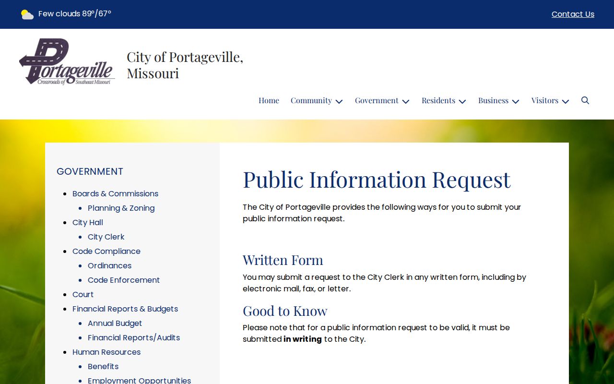Open the Annual Budget sidebar link
Screen dimensions: 614x384
pyautogui.click(x=115, y=323)
